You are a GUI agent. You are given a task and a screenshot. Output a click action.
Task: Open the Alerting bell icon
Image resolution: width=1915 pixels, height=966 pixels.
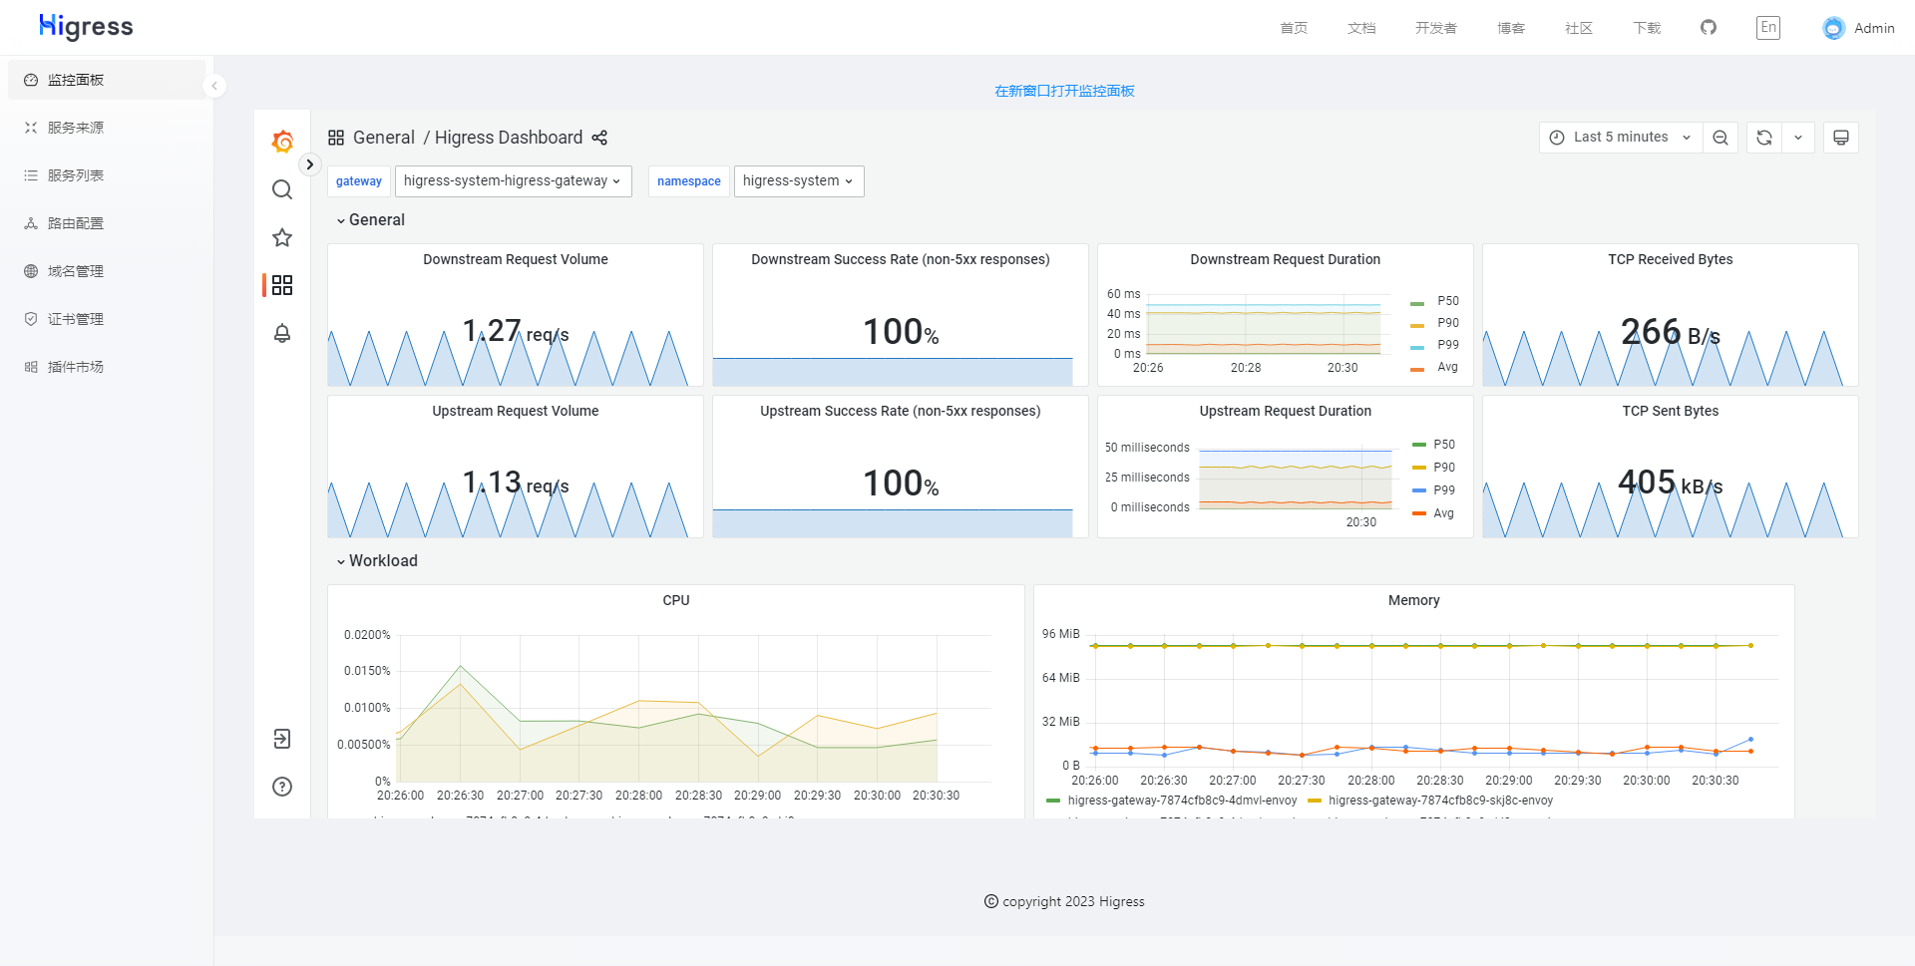[282, 333]
